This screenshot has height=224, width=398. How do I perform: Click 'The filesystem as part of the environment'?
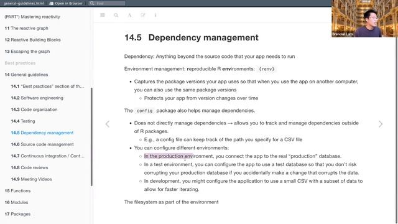coord(172,202)
